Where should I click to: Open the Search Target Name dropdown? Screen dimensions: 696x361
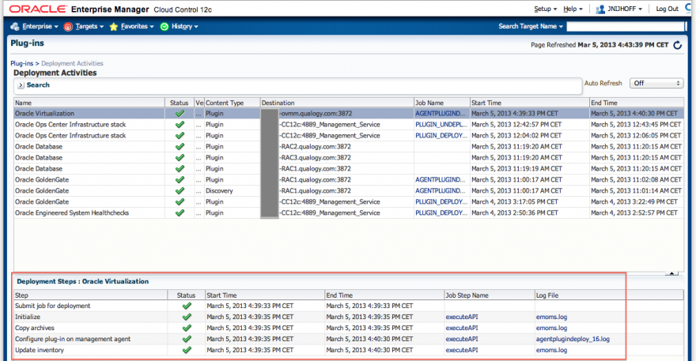coord(531,27)
